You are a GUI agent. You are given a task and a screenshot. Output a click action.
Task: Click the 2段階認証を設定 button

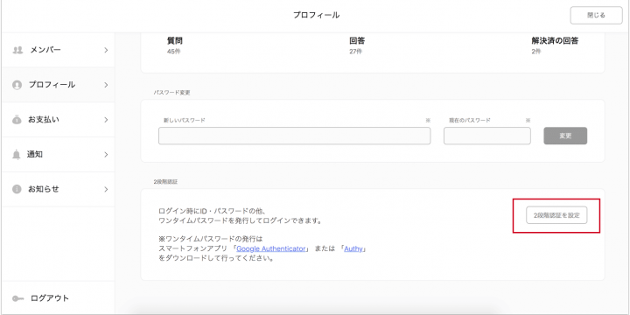[x=556, y=215]
